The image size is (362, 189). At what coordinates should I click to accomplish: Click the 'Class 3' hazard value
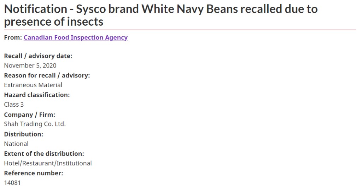(14, 105)
